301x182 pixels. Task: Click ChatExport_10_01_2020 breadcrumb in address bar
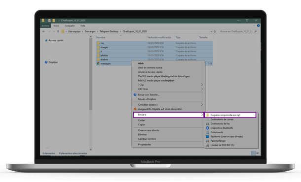tap(135, 31)
